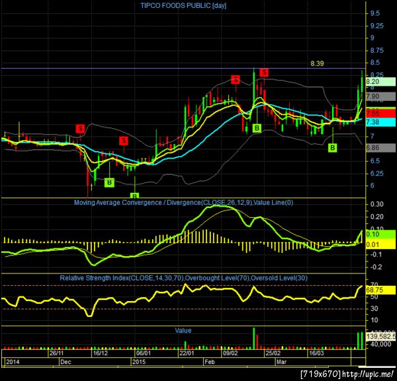Click the 16/03 date label
This screenshot has width=397, height=381.
click(316, 353)
